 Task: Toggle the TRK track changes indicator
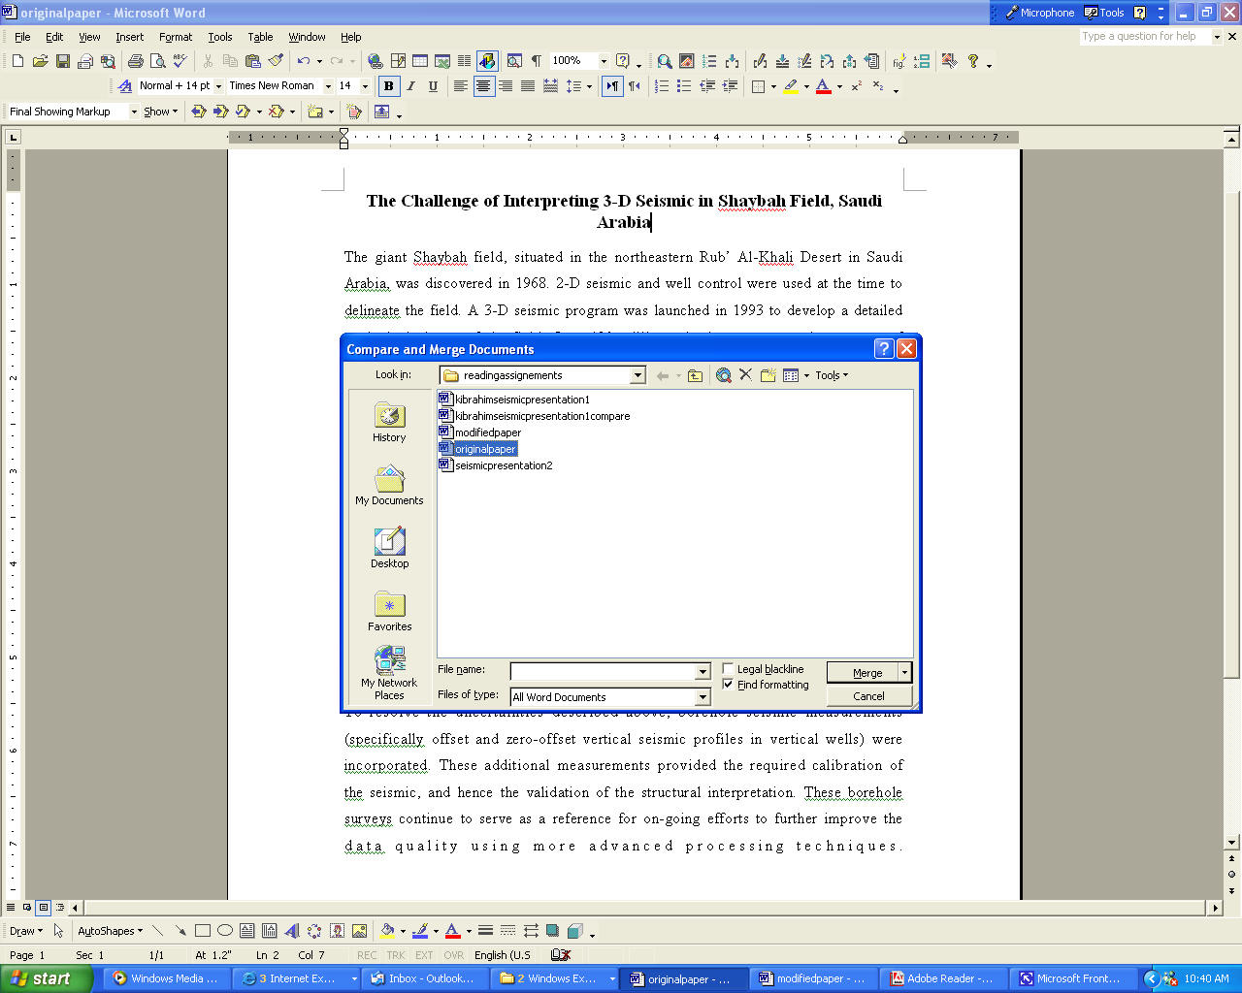[x=396, y=955]
